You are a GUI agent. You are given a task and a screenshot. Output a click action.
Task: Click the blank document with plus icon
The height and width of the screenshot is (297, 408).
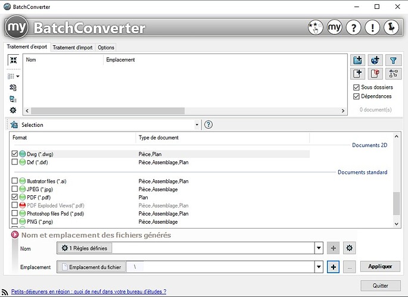click(357, 74)
